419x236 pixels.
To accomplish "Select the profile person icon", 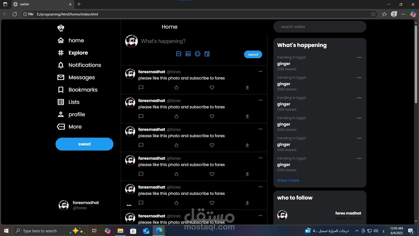I will 61,114.
